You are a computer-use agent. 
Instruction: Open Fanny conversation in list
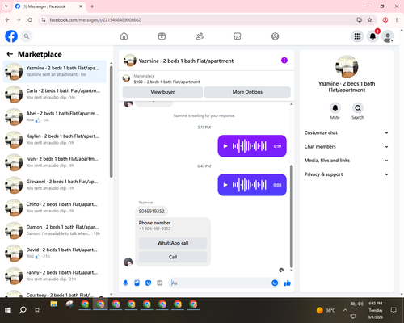pos(54,275)
